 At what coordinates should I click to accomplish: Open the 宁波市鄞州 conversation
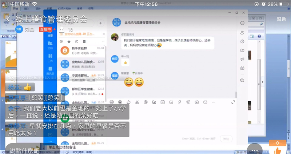click(x=81, y=78)
